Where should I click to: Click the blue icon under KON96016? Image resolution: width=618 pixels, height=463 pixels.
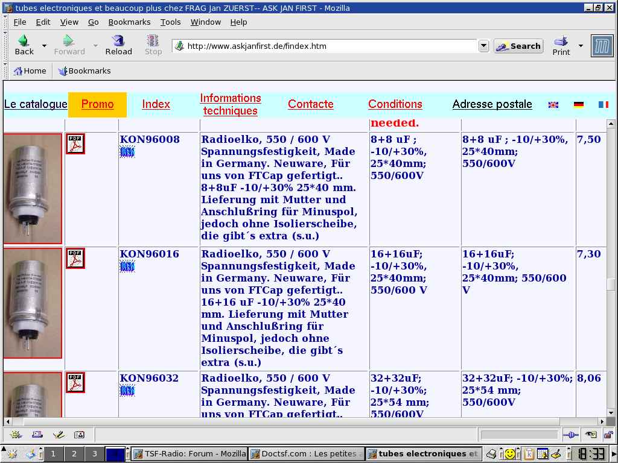tap(127, 266)
